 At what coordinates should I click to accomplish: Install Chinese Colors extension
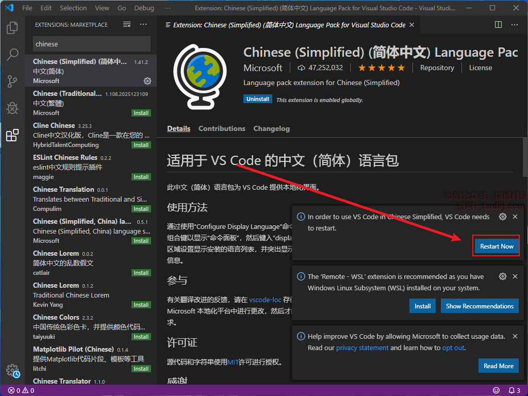click(x=141, y=337)
